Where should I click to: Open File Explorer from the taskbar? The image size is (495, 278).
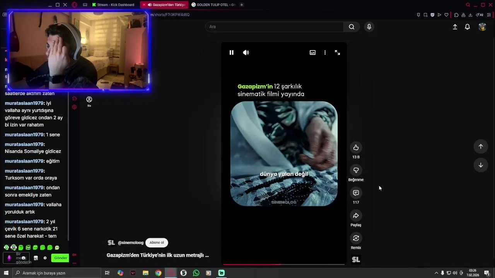tap(145, 273)
